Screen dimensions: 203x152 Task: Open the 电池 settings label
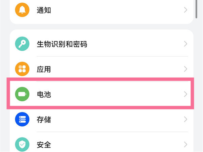(x=44, y=94)
